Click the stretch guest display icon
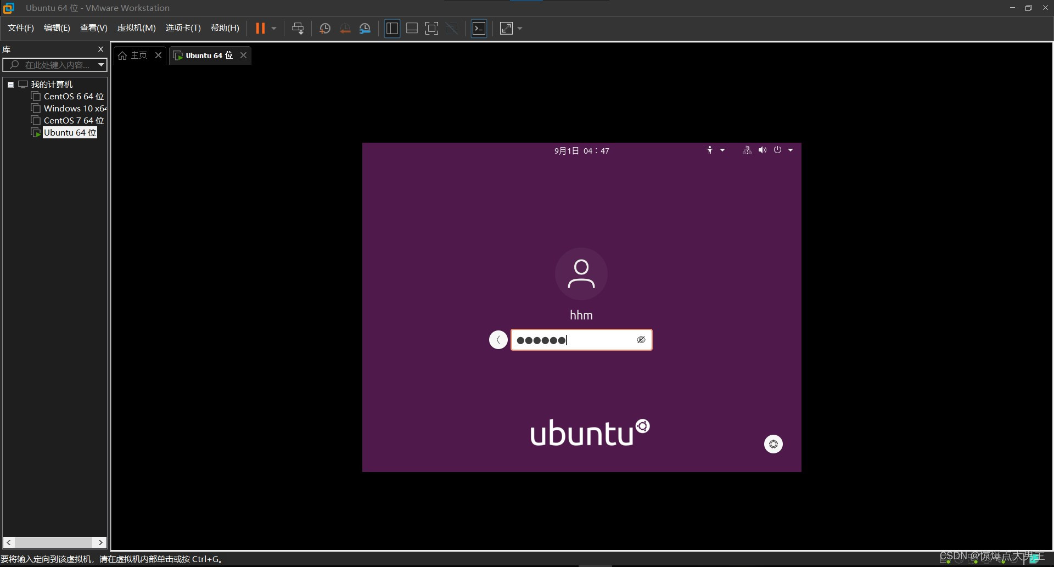Viewport: 1054px width, 567px height. coord(506,28)
